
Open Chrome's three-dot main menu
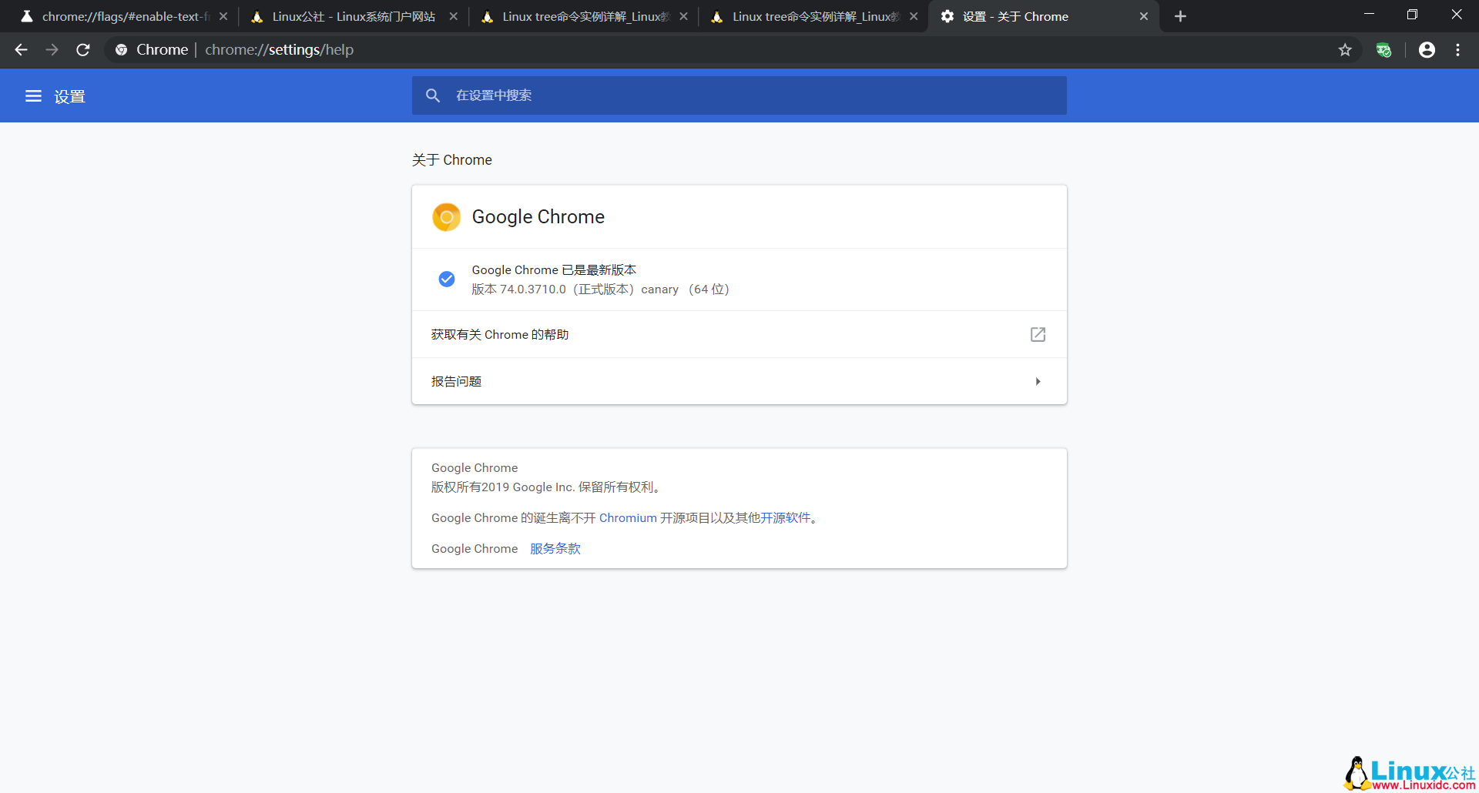coord(1457,50)
